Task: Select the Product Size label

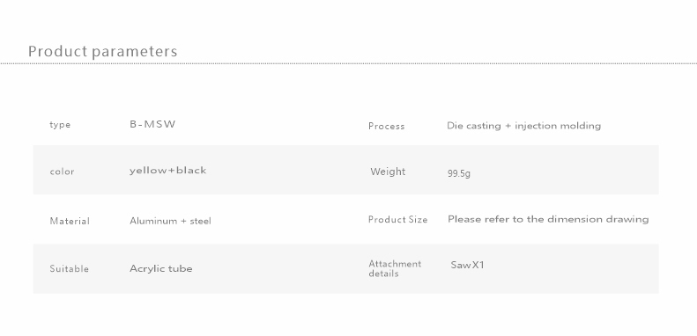Action: [x=397, y=219]
